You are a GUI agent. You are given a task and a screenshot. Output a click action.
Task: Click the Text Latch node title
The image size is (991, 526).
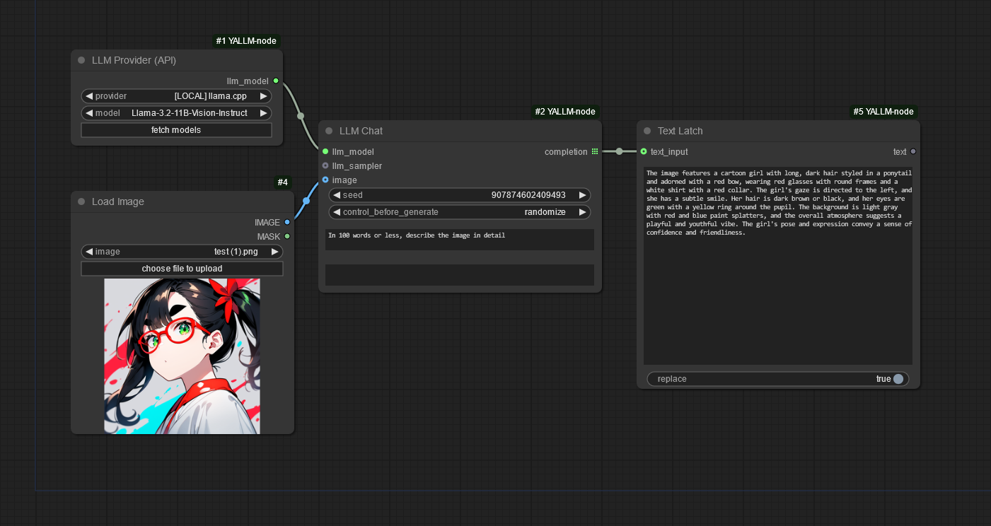[680, 131]
